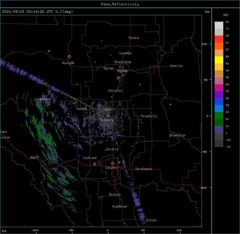Click the yellow V marker northwest of RockyMH
Image resolution: width=240 pixels, height=234 pixels.
(x=49, y=51)
